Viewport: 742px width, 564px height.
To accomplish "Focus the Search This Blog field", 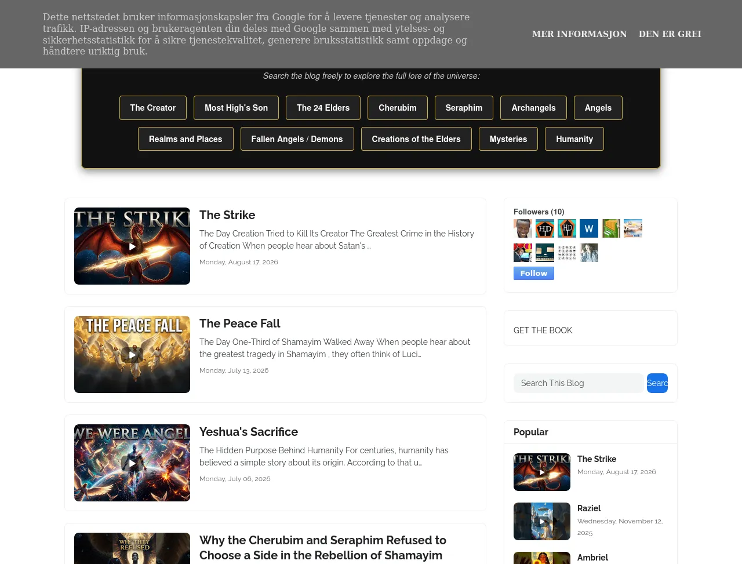I will pos(579,383).
